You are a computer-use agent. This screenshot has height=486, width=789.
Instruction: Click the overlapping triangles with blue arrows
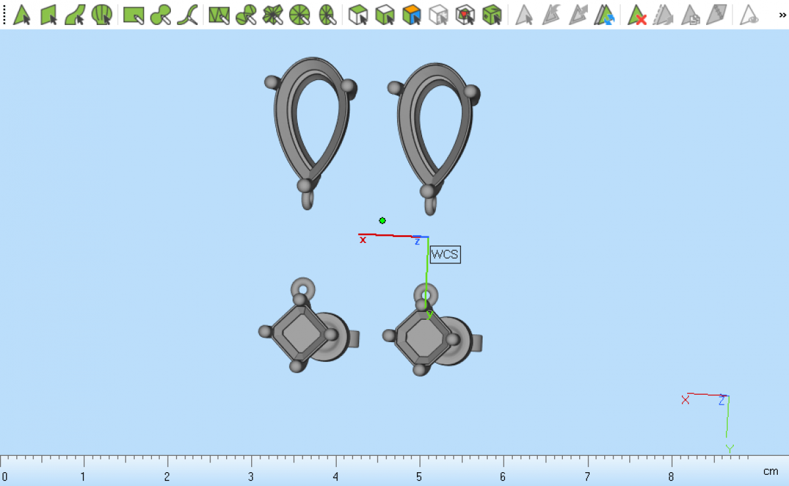click(604, 14)
